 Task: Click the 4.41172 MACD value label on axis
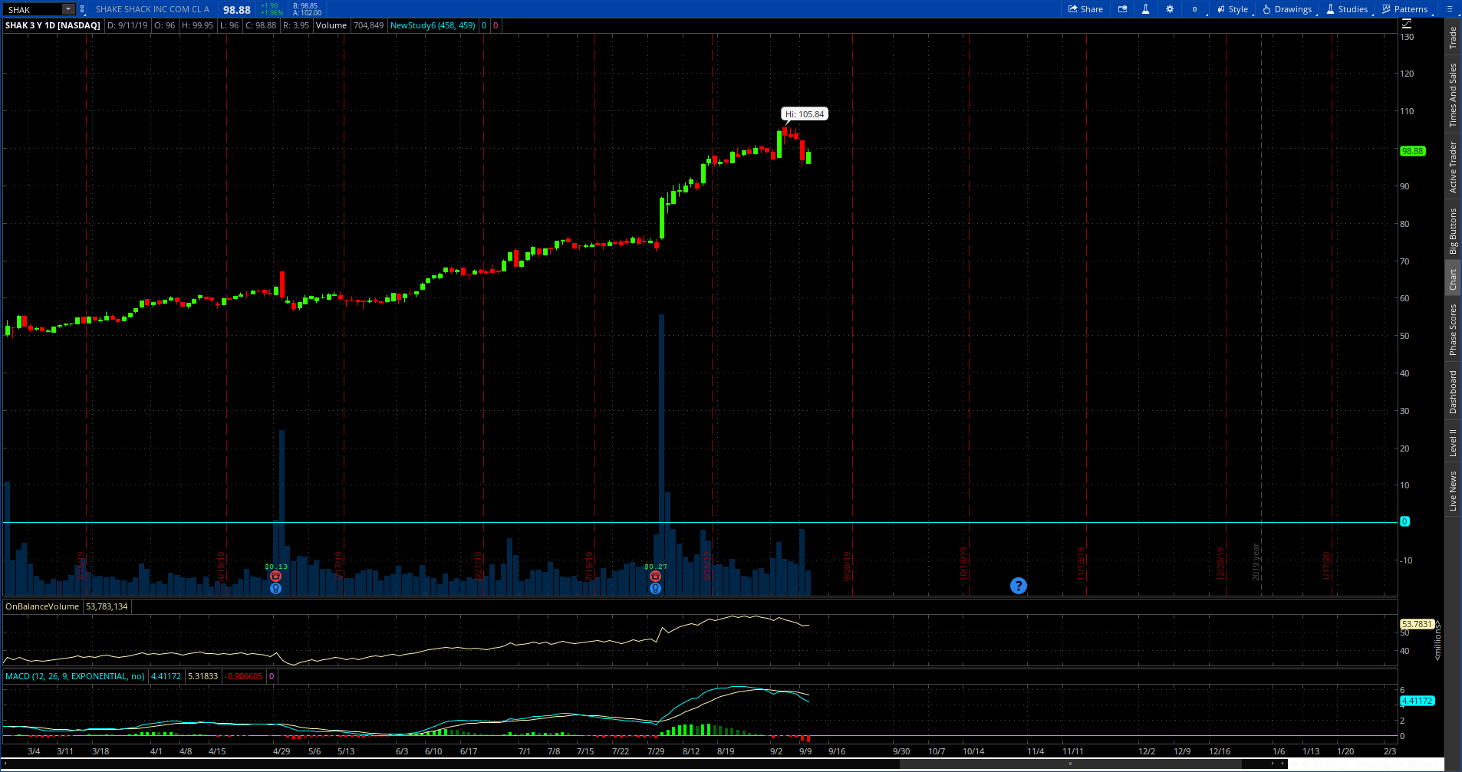[1417, 701]
